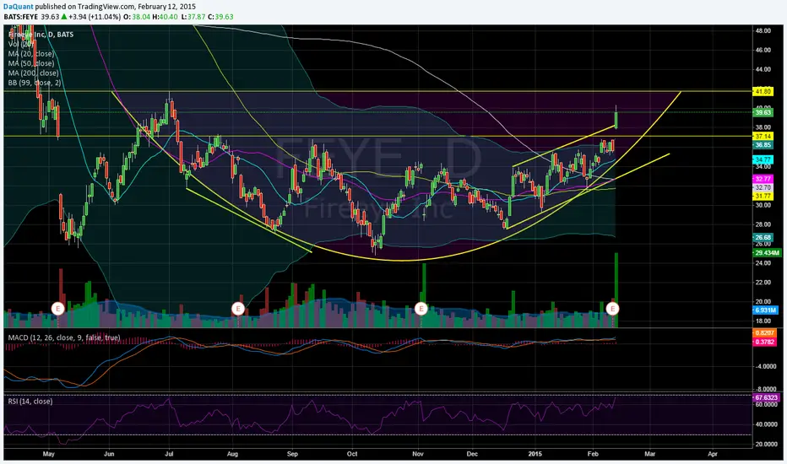Click the C:39.63 close value in header
Screen dimensions: 787x464
click(x=220, y=17)
